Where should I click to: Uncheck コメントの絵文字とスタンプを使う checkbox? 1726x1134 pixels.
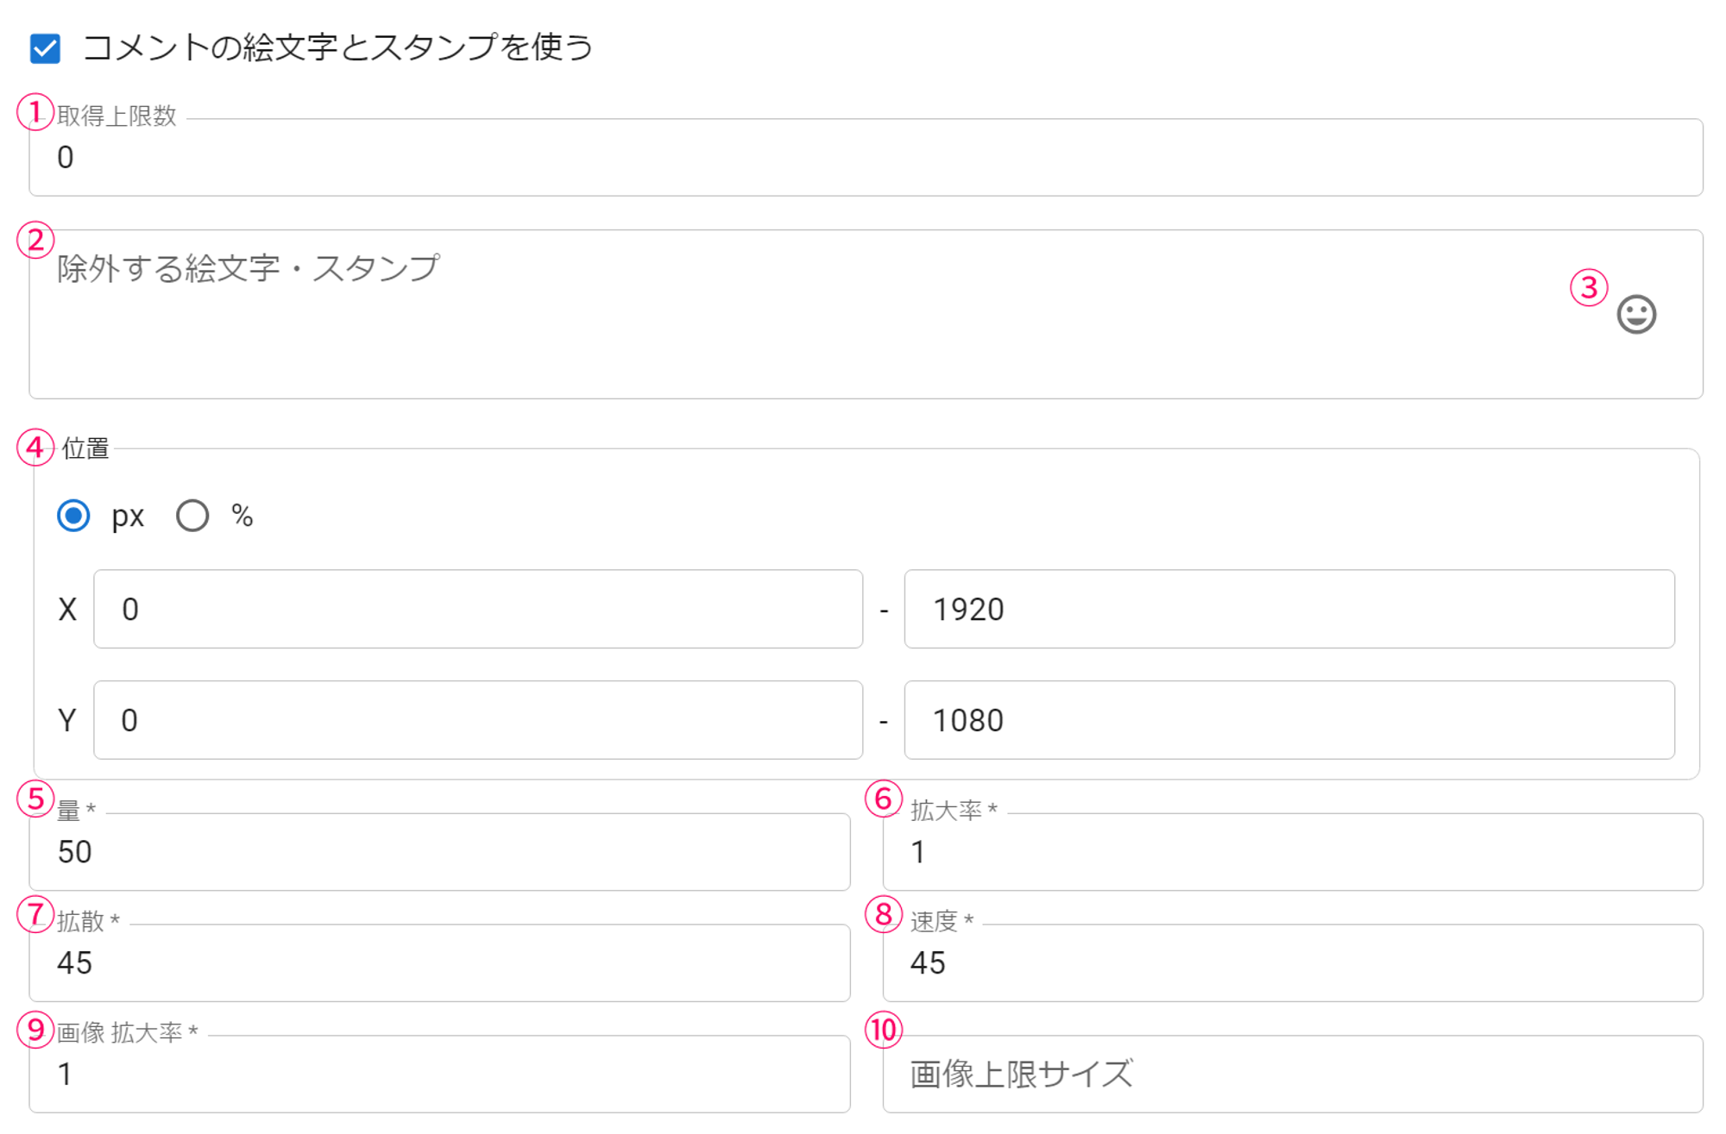point(45,48)
